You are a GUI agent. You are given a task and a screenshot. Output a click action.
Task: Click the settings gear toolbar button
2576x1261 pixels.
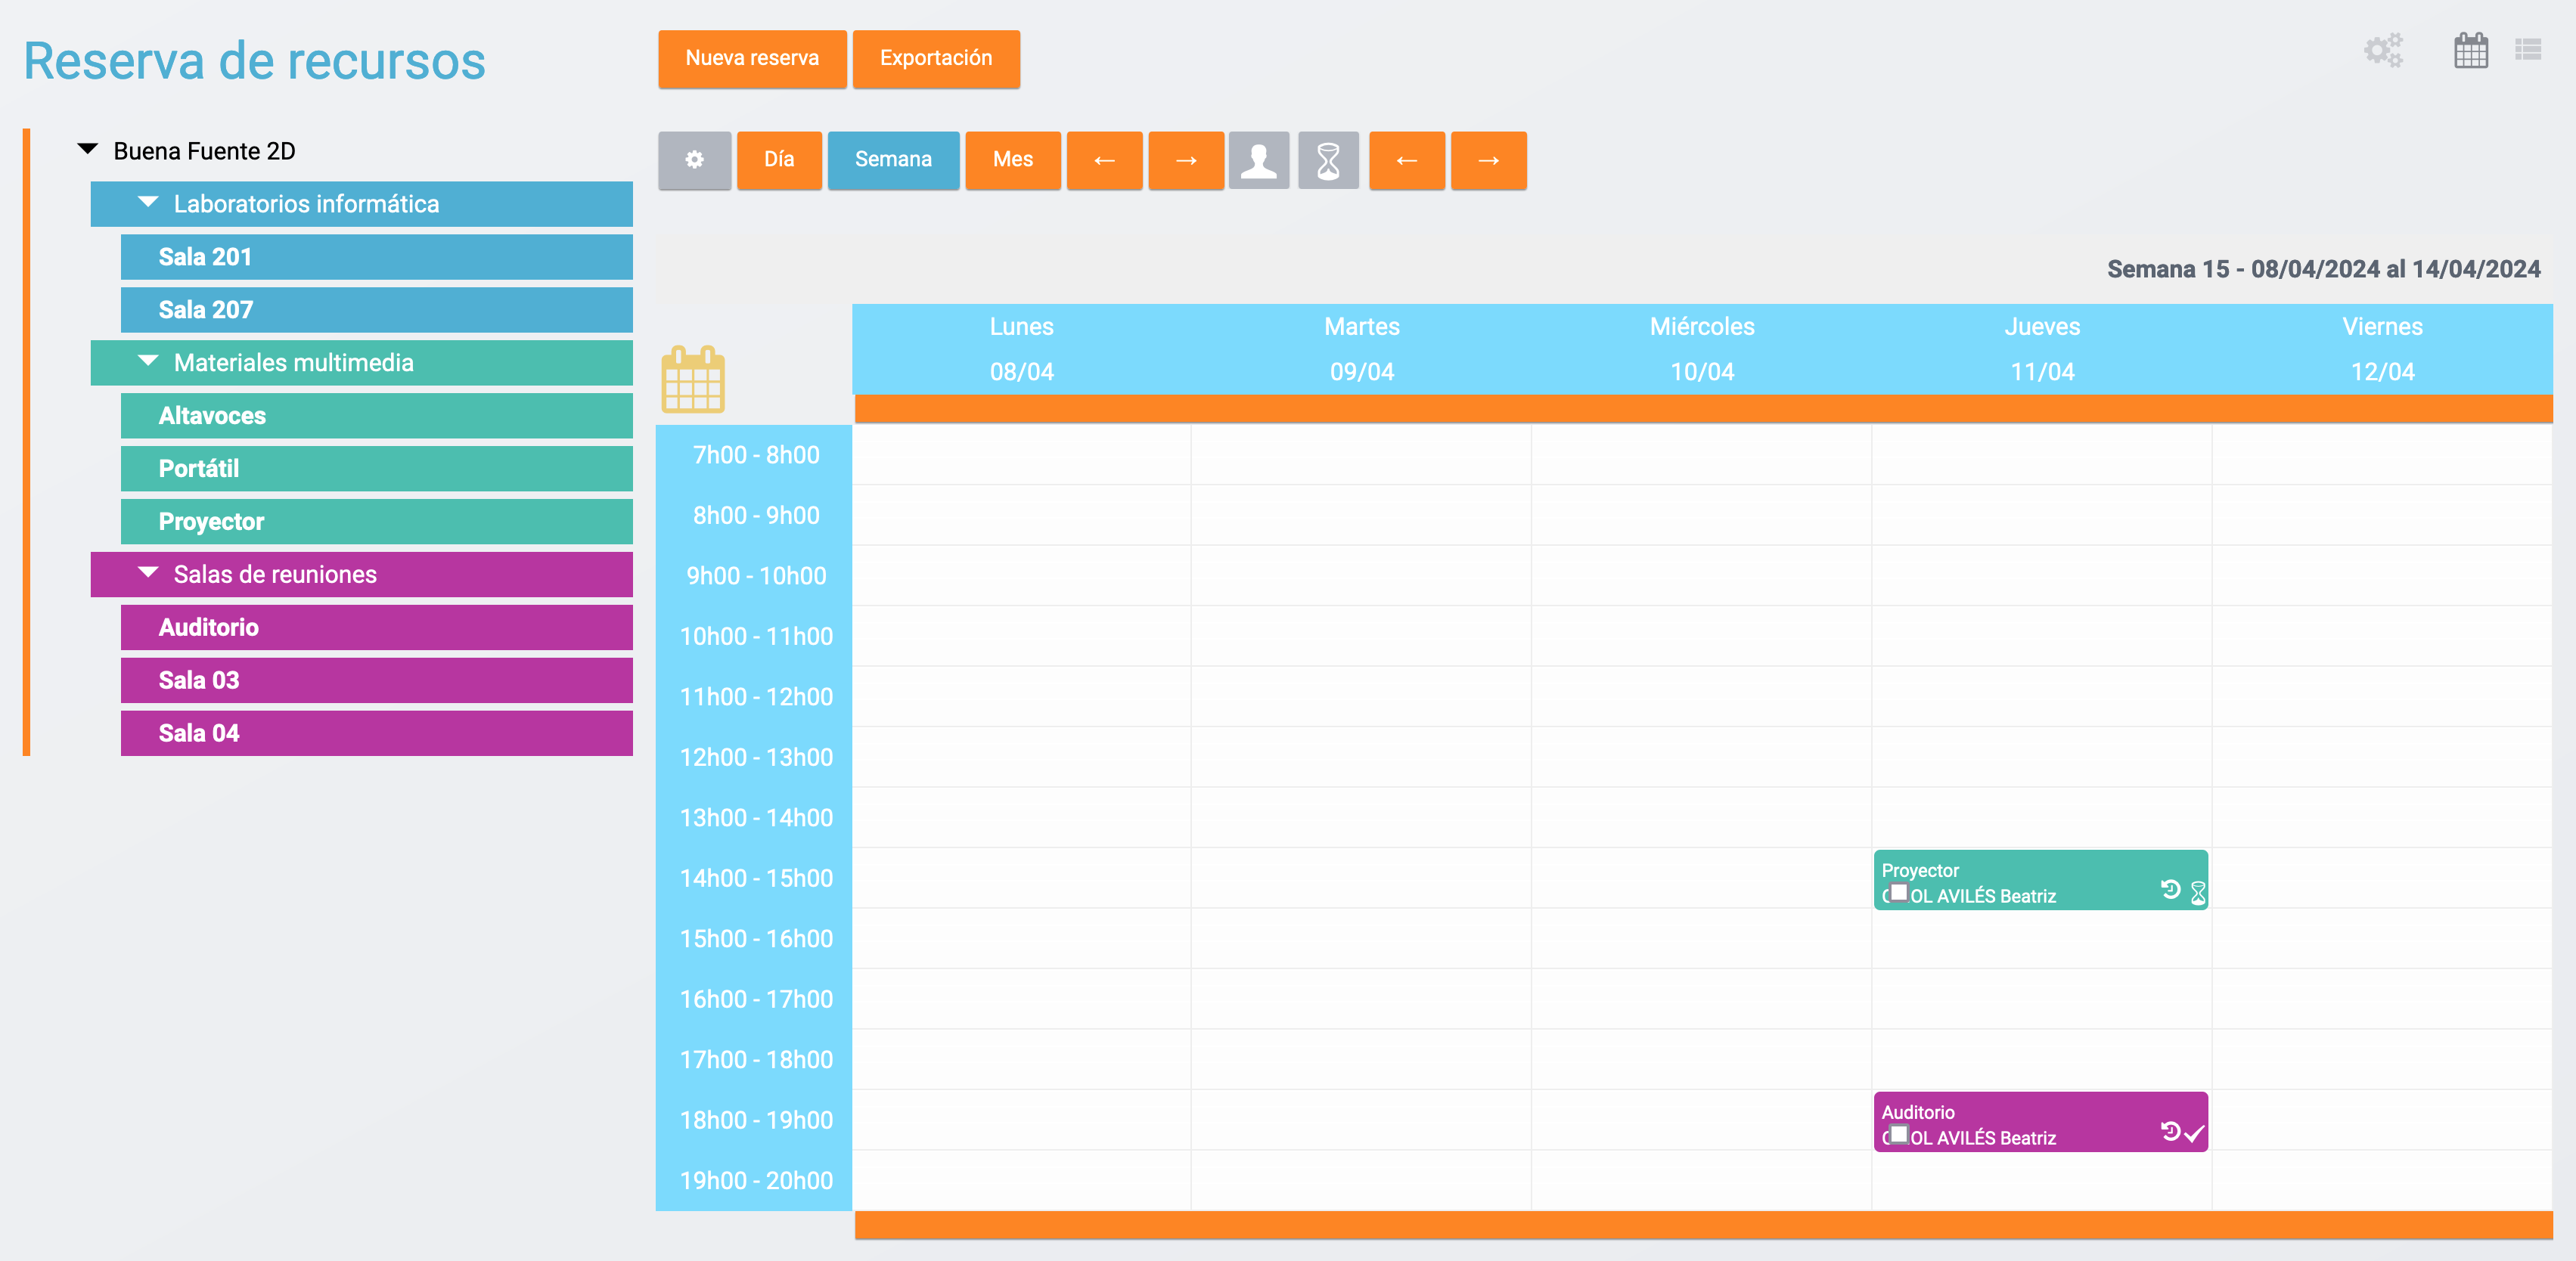tap(694, 160)
